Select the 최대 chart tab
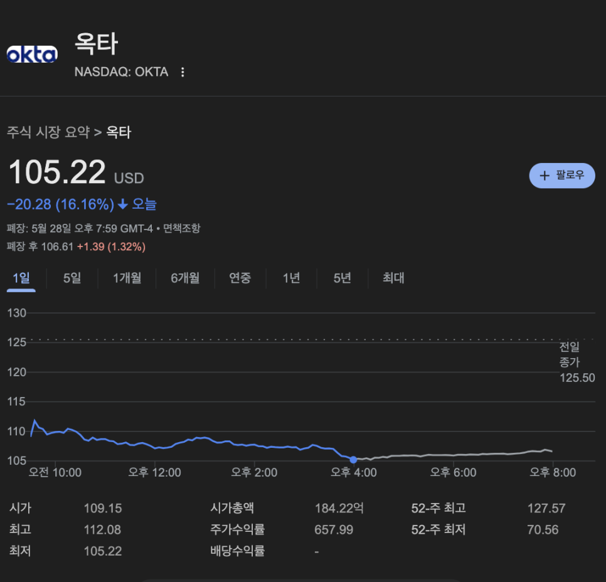The height and width of the screenshot is (582, 606). (393, 278)
